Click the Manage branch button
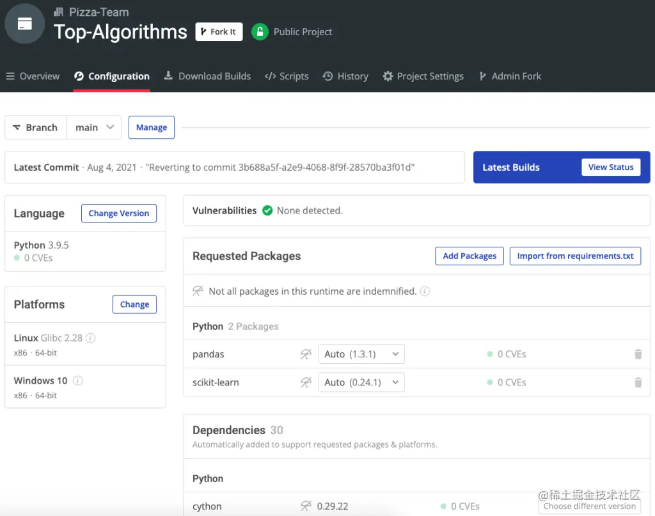The image size is (655, 516). [152, 127]
